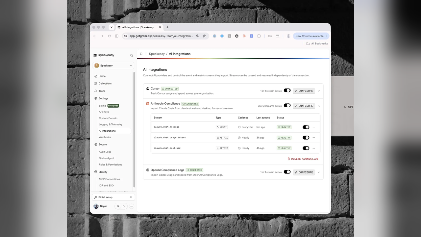This screenshot has height=237, width=421.
Task: Open Roles & Permissions
Action: (x=111, y=165)
